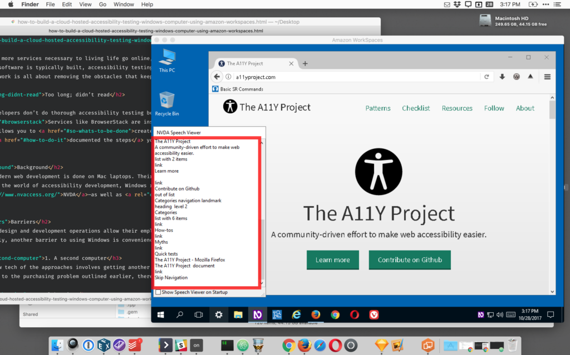The height and width of the screenshot is (355, 570).
Task: Open the Edit menu in menu bar
Action: [x=67, y=4]
